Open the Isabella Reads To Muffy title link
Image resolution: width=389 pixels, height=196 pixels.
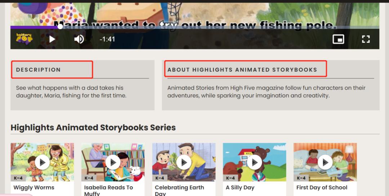pyautogui.click(x=108, y=188)
